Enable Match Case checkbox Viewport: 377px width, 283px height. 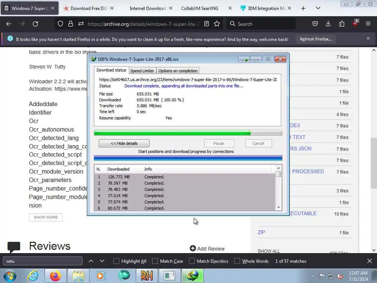click(x=155, y=261)
